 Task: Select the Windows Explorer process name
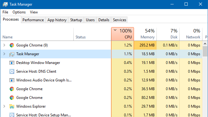click(31, 106)
